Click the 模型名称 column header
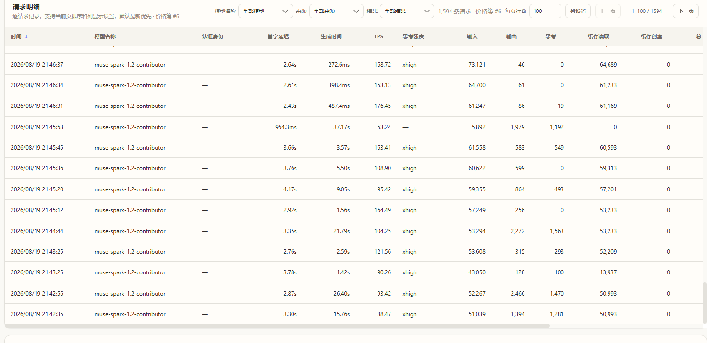The height and width of the screenshot is (343, 707). pos(105,36)
